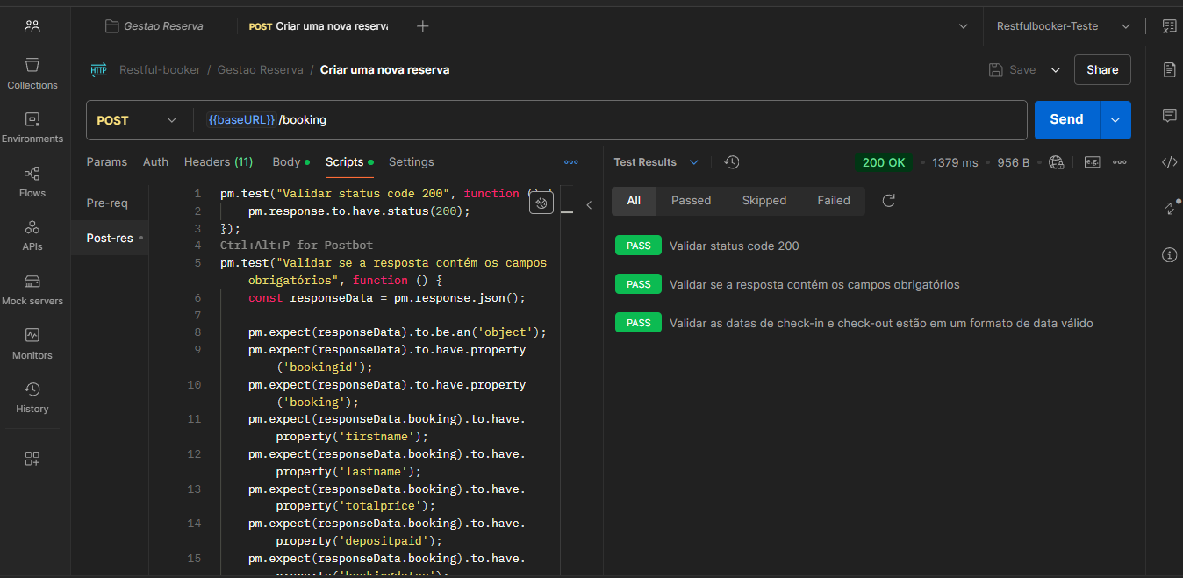This screenshot has height=578, width=1183.
Task: Show only Passed test results
Action: coord(691,201)
